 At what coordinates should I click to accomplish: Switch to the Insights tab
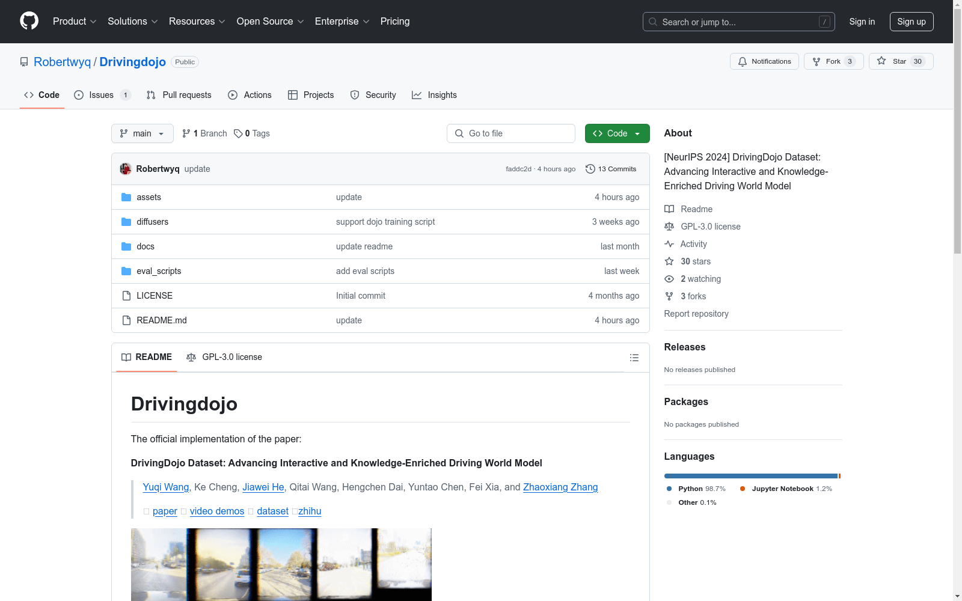pos(434,95)
